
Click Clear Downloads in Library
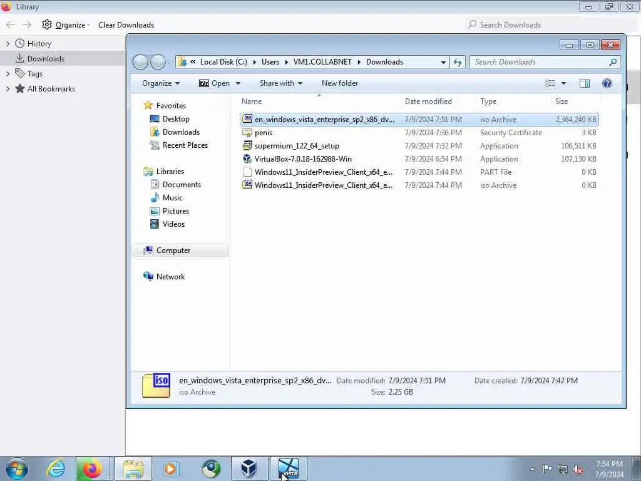tap(126, 25)
